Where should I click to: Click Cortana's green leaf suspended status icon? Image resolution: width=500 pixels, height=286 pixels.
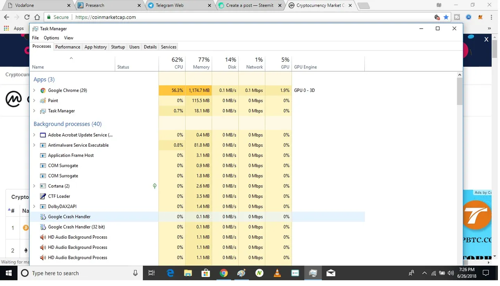tap(155, 186)
